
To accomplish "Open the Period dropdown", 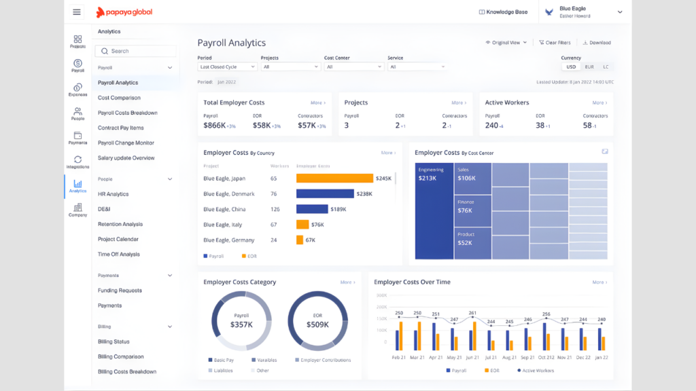I will click(x=227, y=67).
